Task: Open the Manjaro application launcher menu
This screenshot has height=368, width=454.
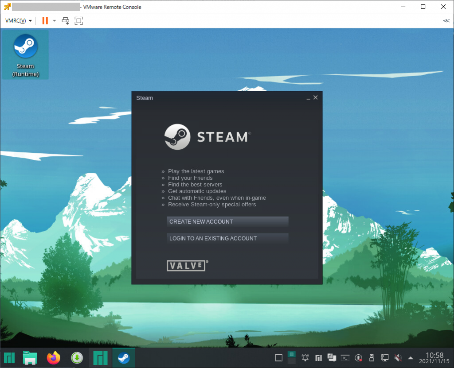Action: coord(9,358)
